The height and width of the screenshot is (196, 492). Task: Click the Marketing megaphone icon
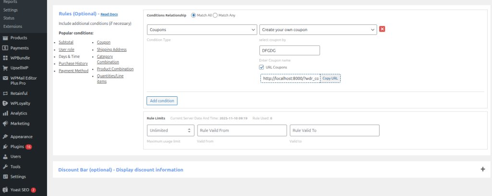pos(5,123)
